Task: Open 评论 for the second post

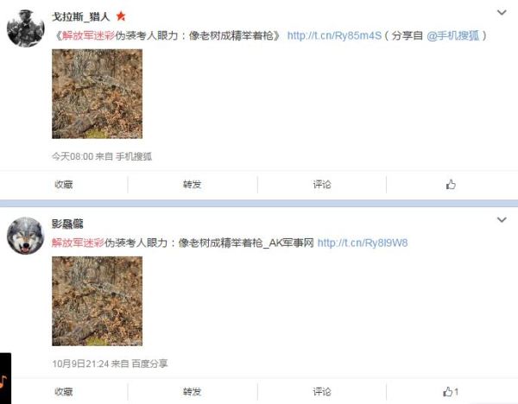Action: pyautogui.click(x=322, y=392)
